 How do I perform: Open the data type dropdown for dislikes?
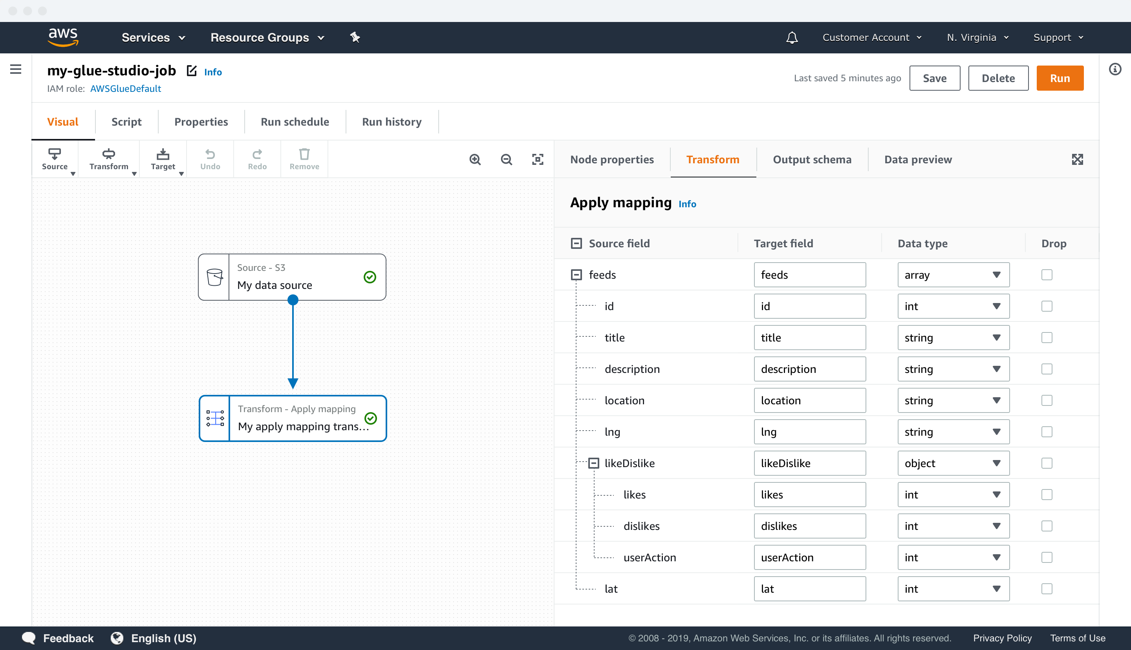click(x=953, y=526)
